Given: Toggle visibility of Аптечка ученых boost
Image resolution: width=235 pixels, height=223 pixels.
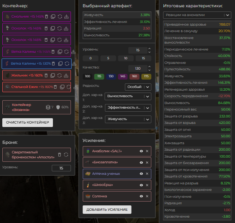Looking at the screenshot, I should pyautogui.click(x=141, y=174).
